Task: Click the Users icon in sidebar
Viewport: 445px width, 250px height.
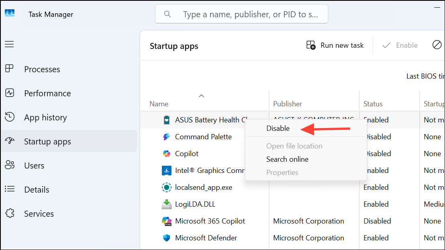Action: click(10, 165)
